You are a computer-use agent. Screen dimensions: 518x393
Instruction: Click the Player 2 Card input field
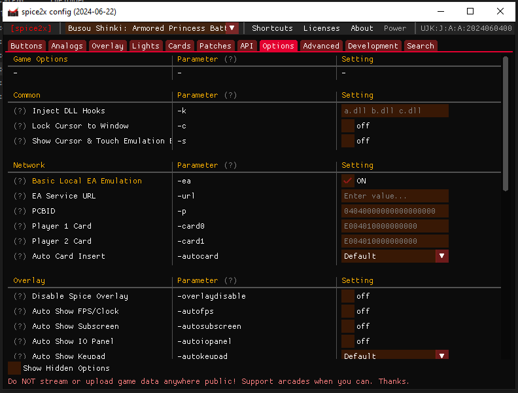pyautogui.click(x=395, y=241)
